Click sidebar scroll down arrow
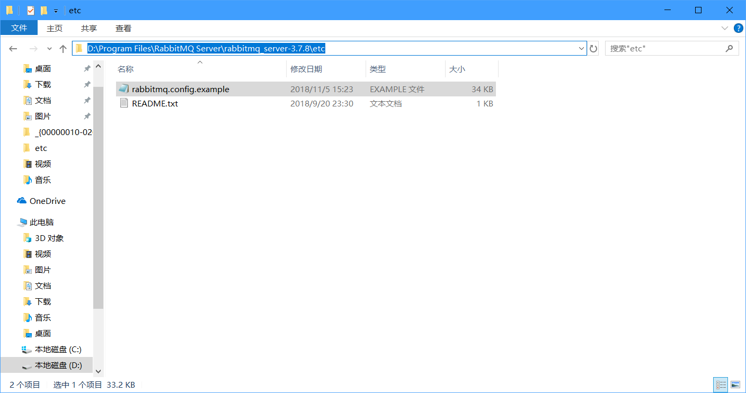Viewport: 746px width, 393px height. pyautogui.click(x=98, y=372)
